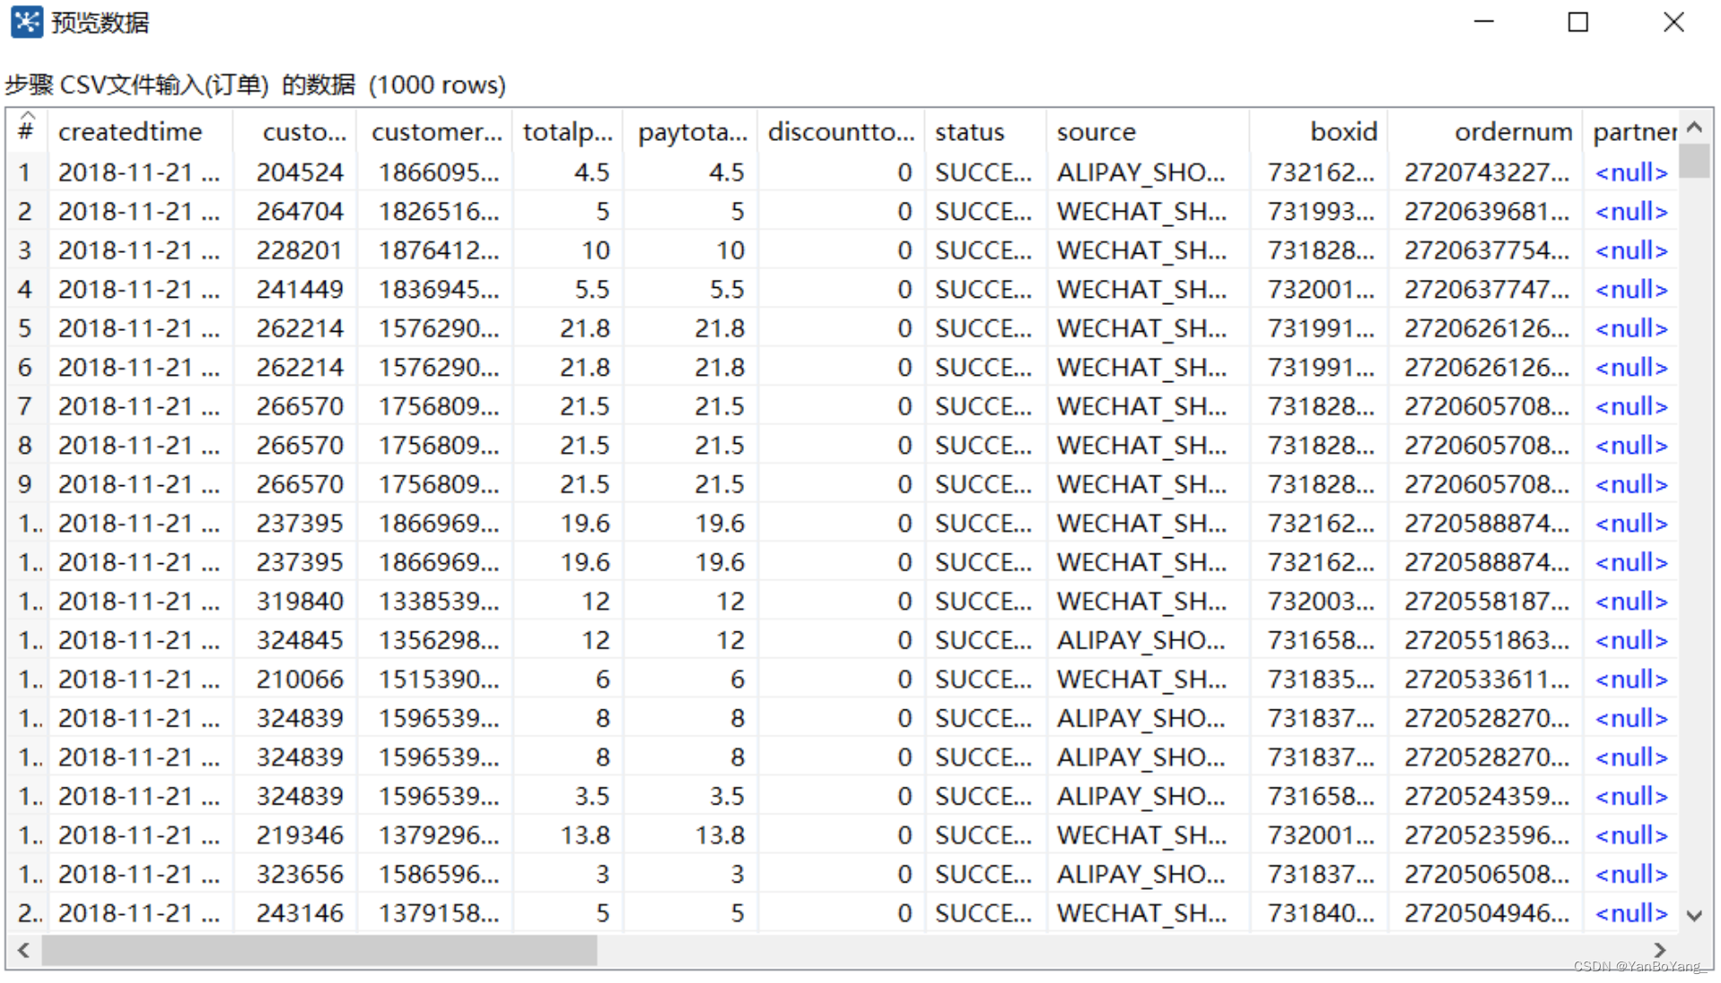This screenshot has width=1721, height=983.
Task: Click ordernum cell 2720506508...
Action: coord(1488,874)
